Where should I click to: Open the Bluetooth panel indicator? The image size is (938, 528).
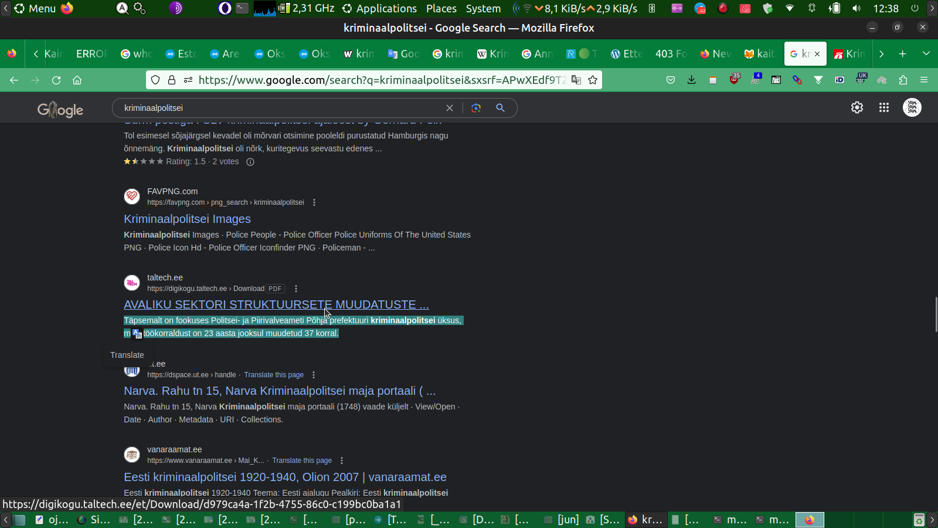pyautogui.click(x=652, y=9)
